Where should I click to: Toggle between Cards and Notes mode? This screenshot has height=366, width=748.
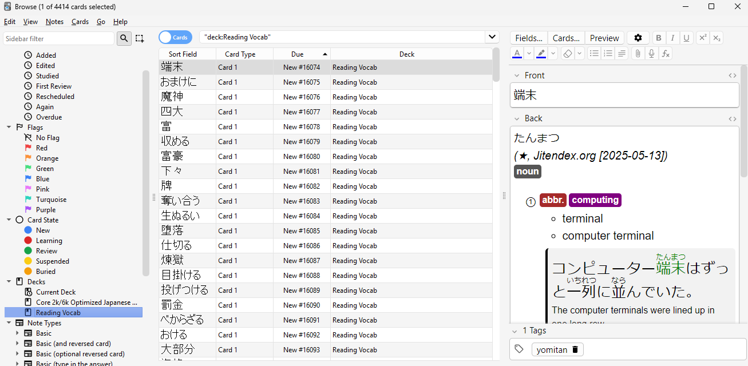point(175,37)
